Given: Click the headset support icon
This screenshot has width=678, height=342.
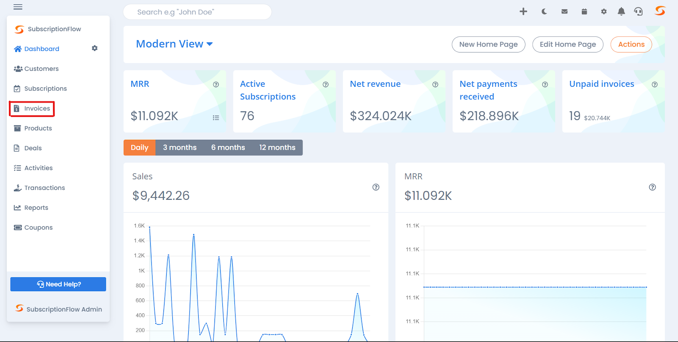Looking at the screenshot, I should click(638, 11).
